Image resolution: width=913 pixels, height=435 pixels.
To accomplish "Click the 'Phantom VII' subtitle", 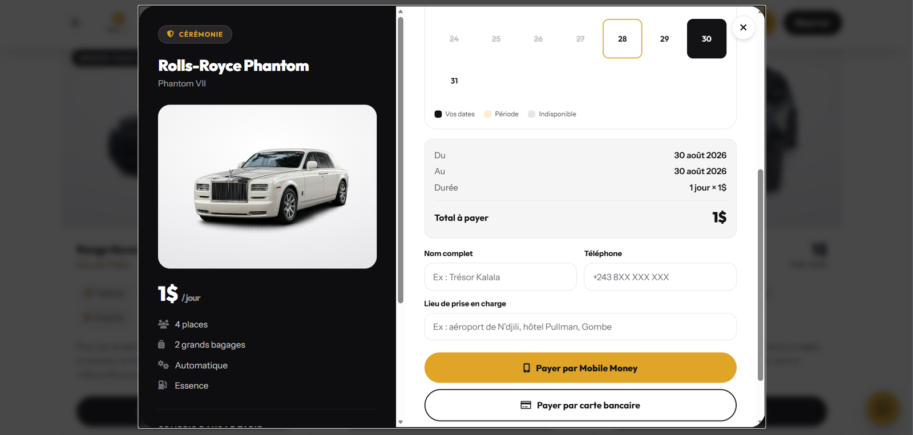I will pos(182,83).
